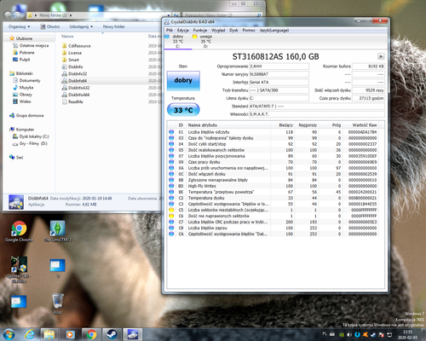Select the ReadMe file
This screenshot has height=341, width=426.
point(72,101)
